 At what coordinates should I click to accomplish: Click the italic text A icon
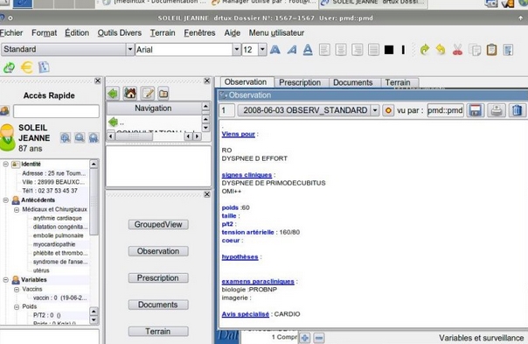click(x=292, y=50)
